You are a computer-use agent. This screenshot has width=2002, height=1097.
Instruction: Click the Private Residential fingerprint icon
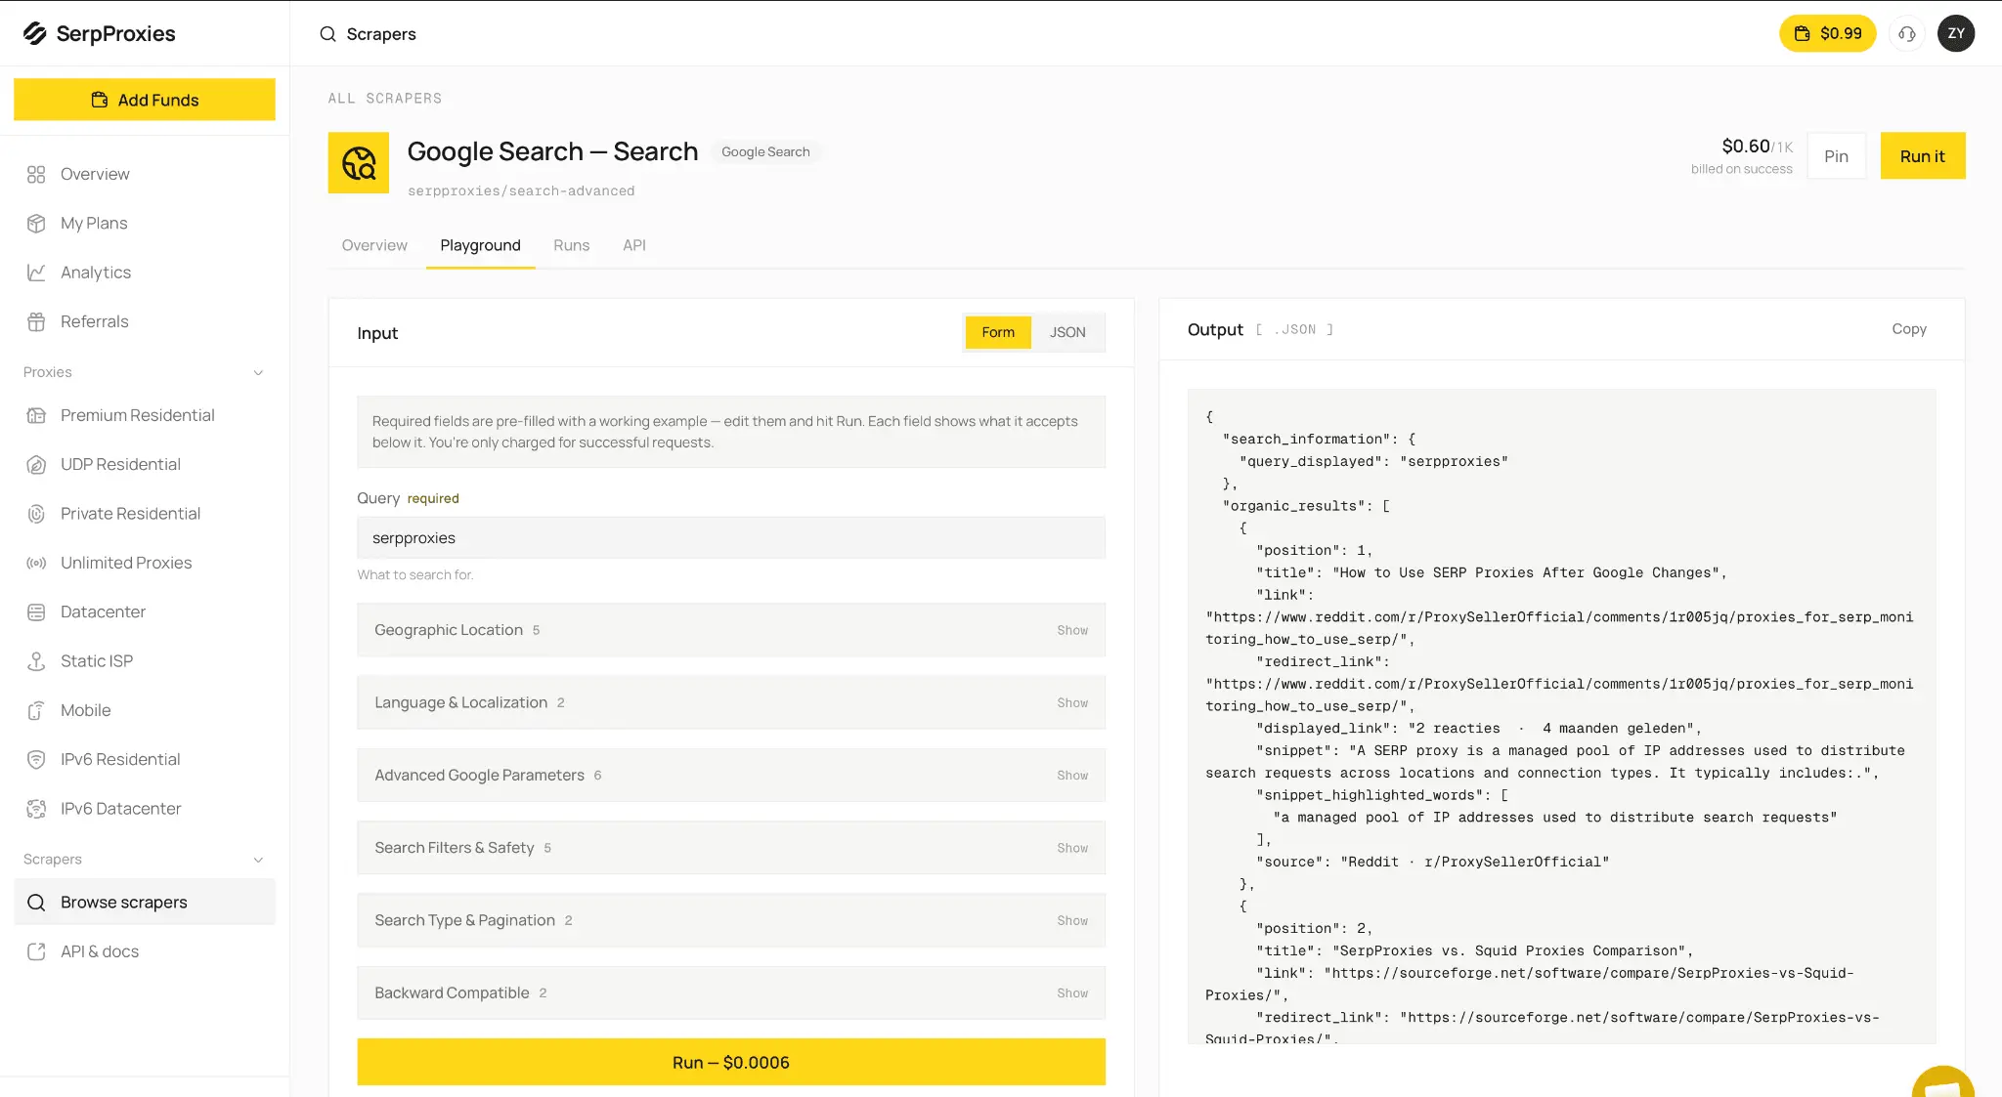coord(36,514)
